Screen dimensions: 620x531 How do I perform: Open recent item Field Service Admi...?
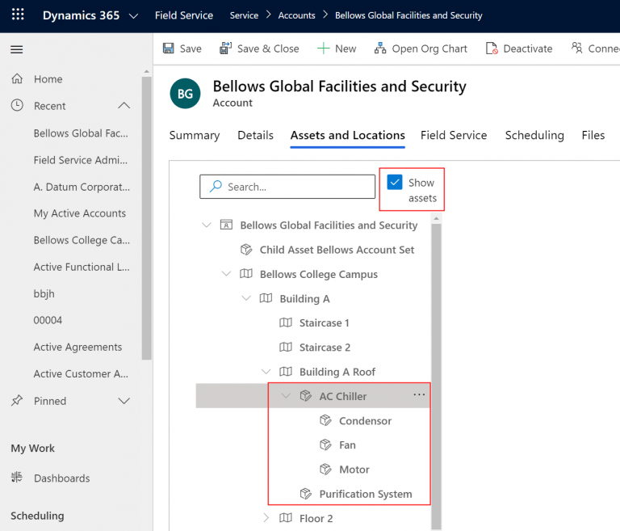81,160
